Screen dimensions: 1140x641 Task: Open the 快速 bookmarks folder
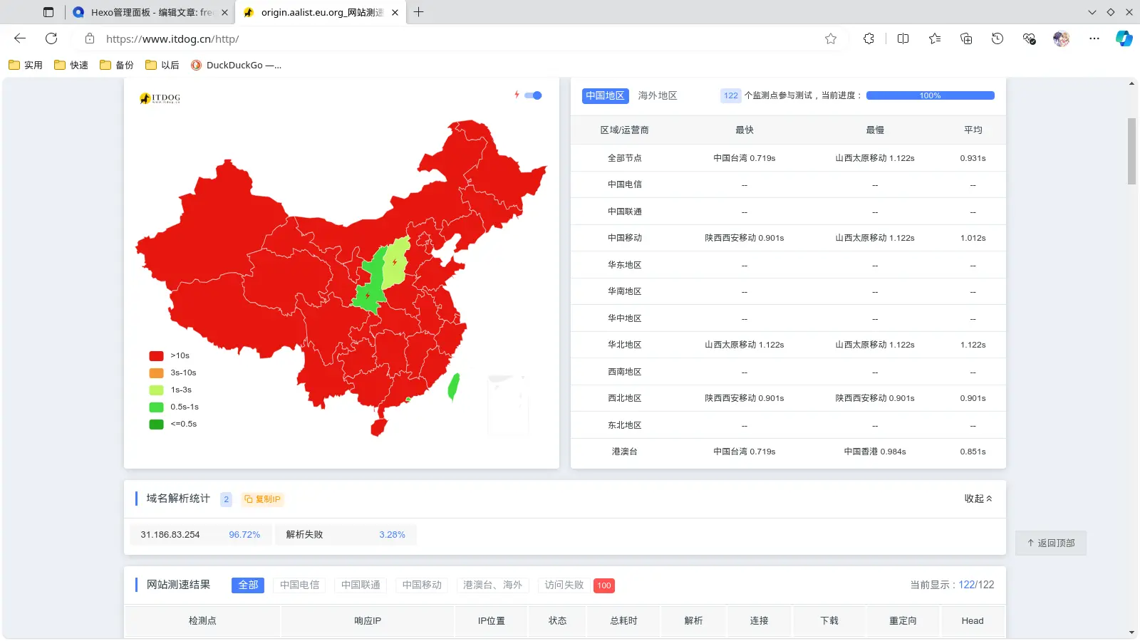pos(71,65)
